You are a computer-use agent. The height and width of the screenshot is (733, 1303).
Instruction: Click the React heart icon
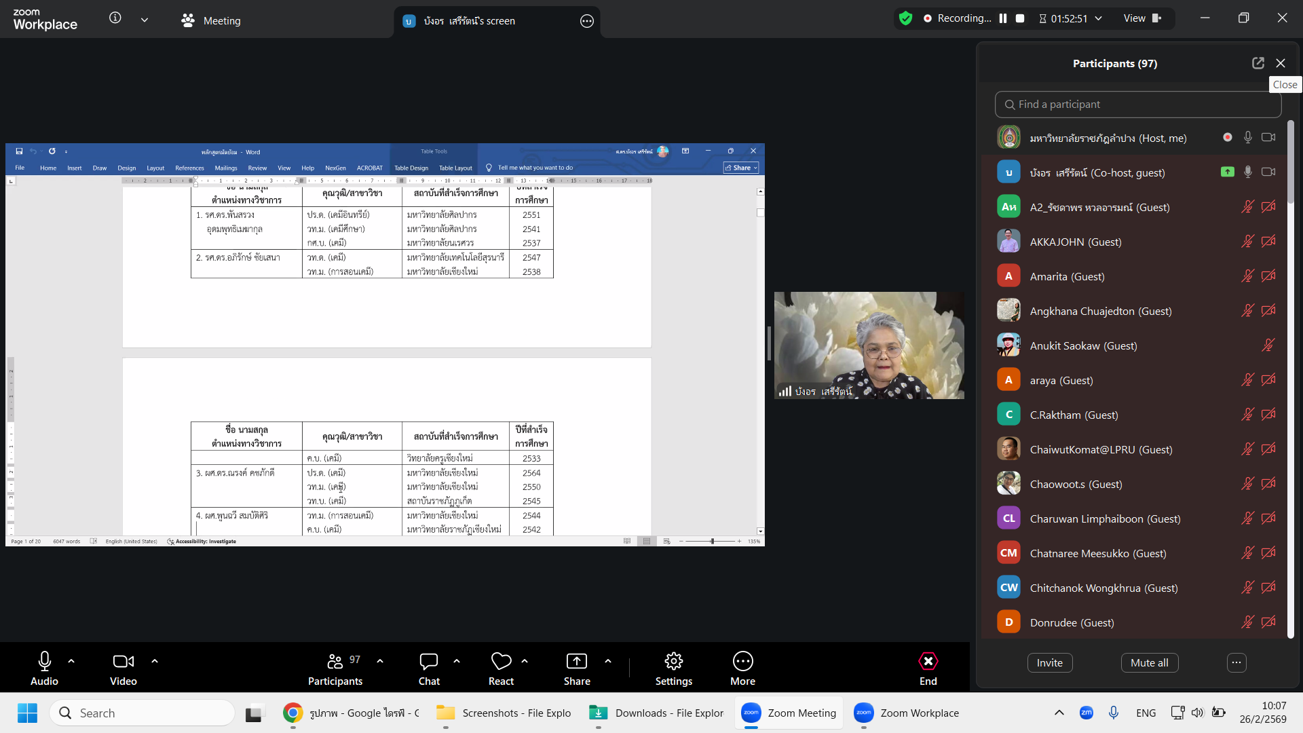[x=501, y=661]
